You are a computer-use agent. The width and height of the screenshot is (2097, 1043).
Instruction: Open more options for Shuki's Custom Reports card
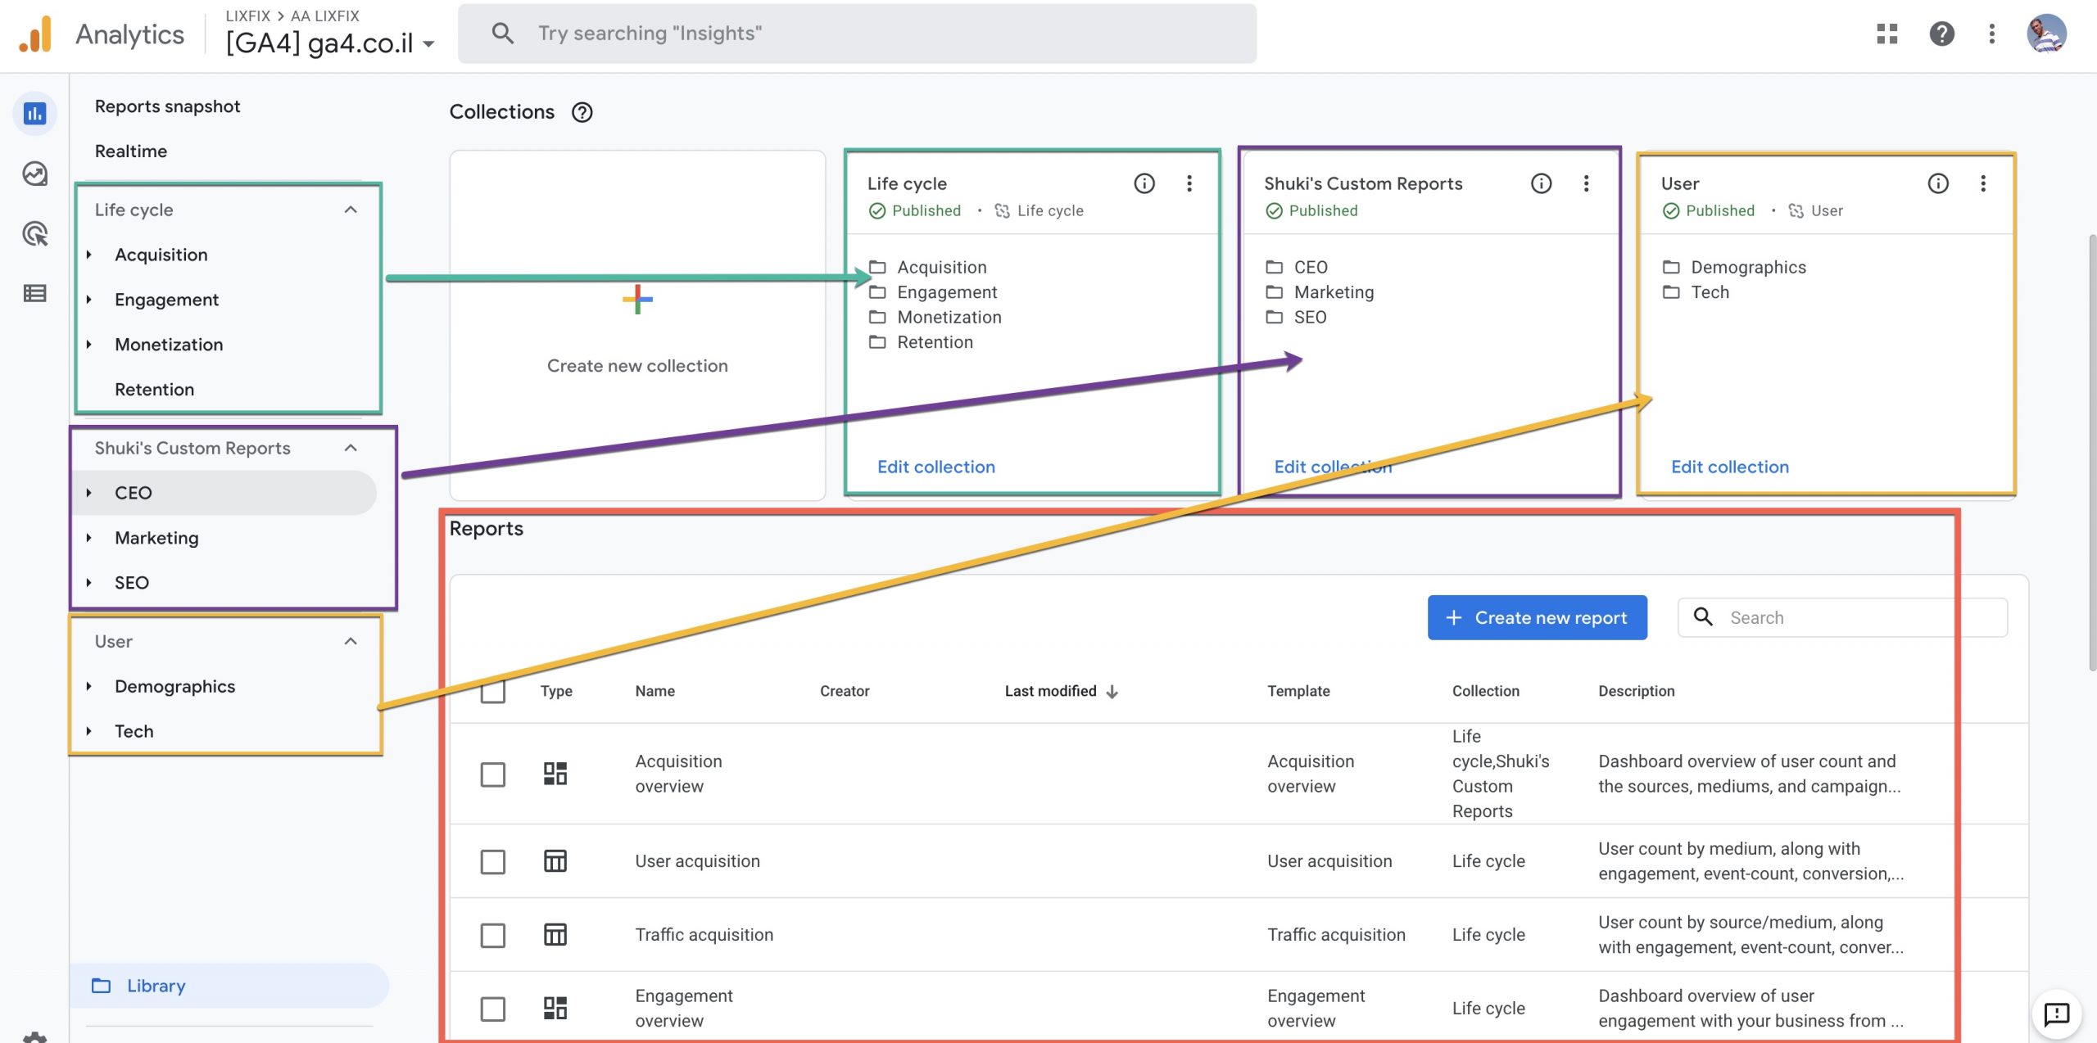[x=1587, y=183]
